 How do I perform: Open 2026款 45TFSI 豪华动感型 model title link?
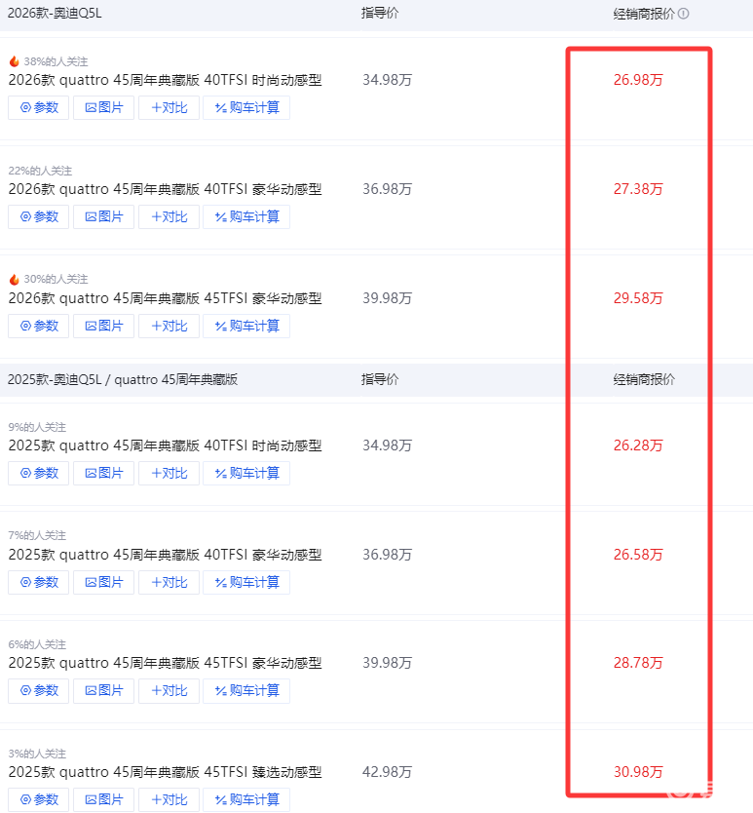point(165,298)
